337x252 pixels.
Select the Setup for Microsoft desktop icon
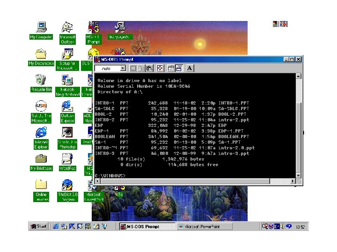tap(67, 59)
